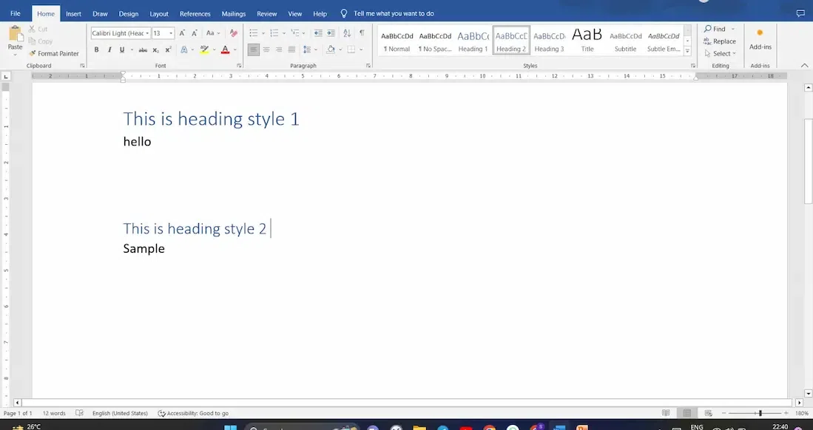Decrease paragraph indent
This screenshot has height=430, width=813.
point(318,33)
